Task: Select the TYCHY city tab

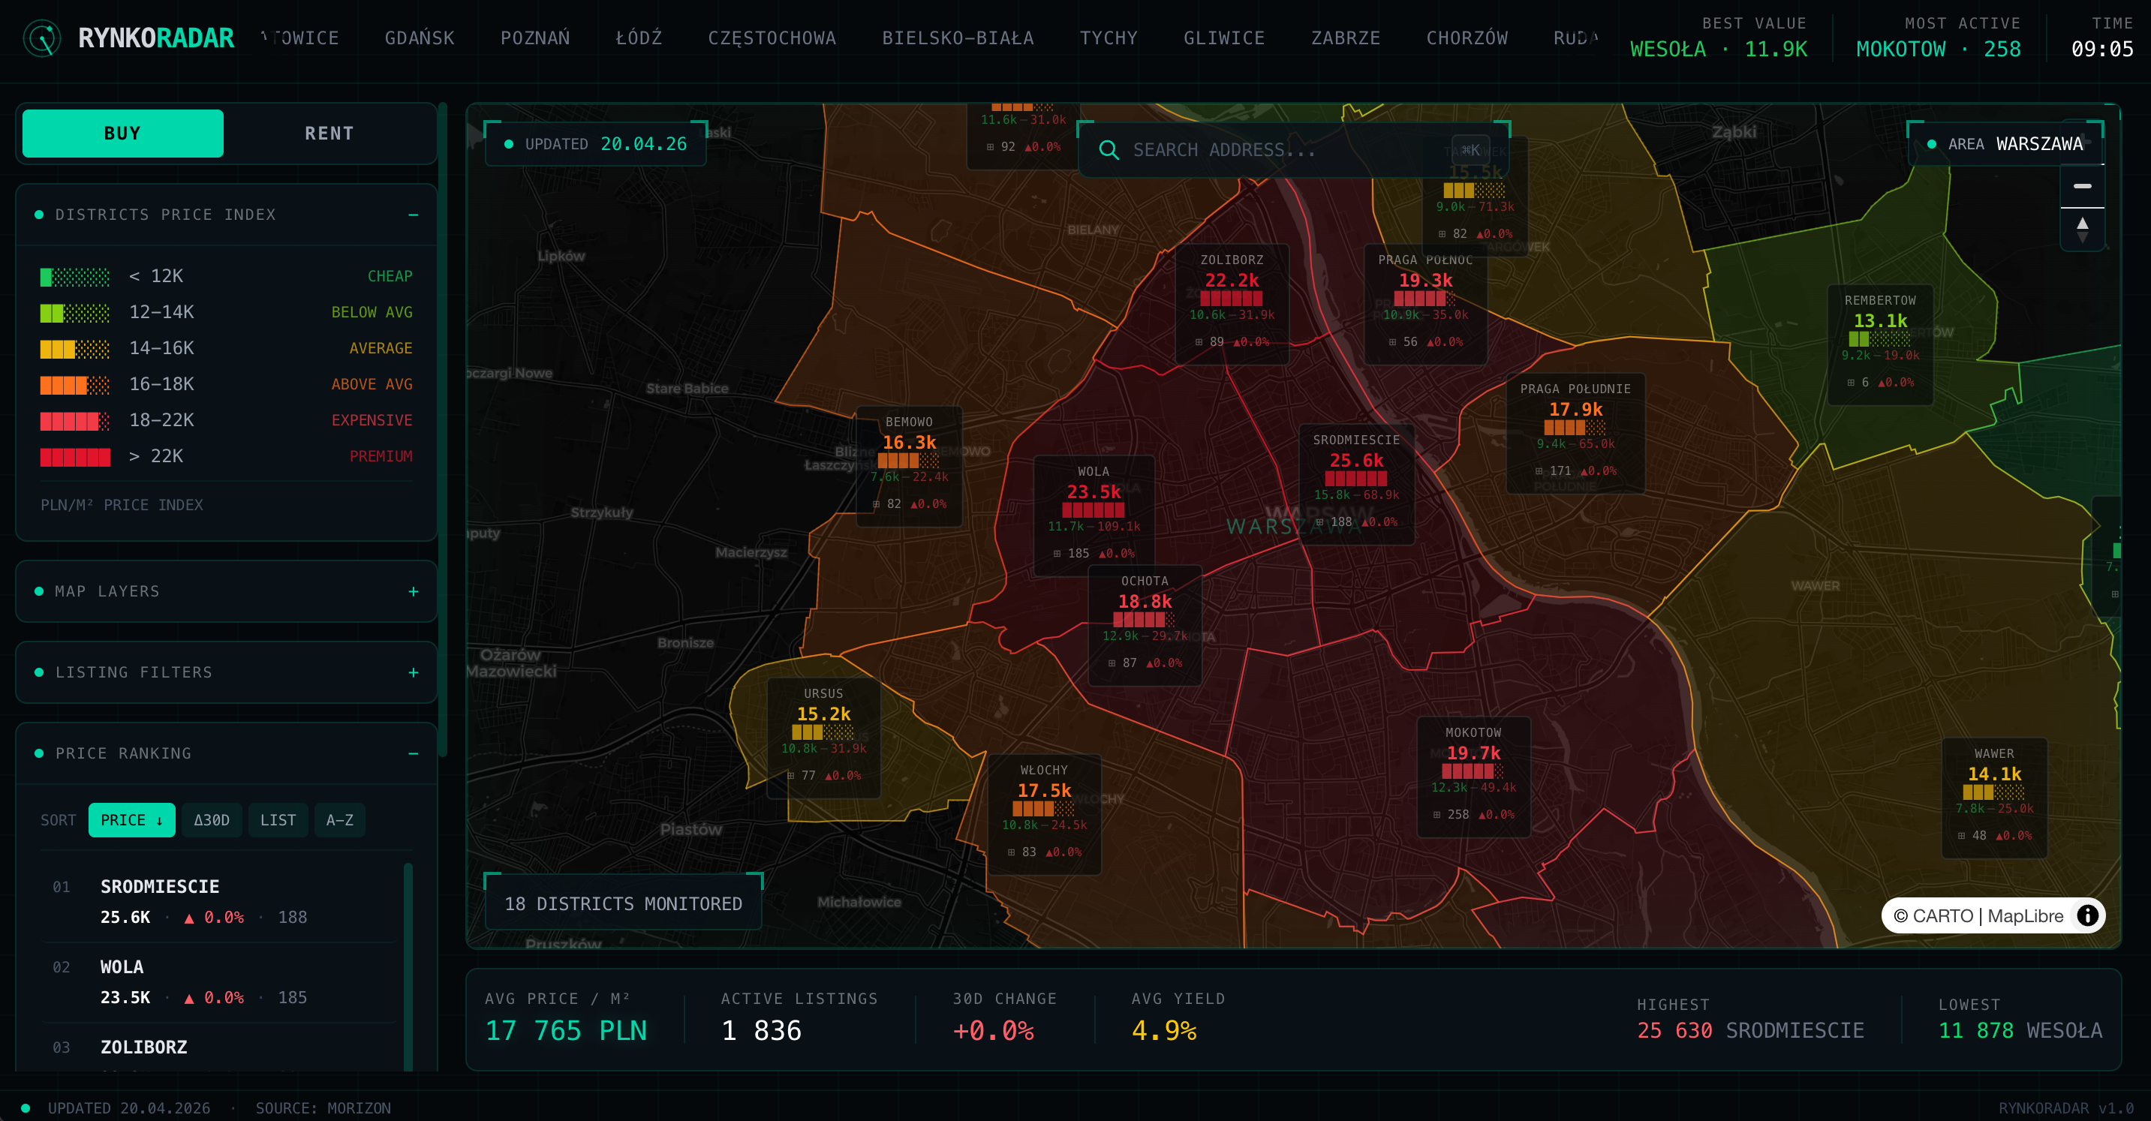Action: [x=1108, y=38]
